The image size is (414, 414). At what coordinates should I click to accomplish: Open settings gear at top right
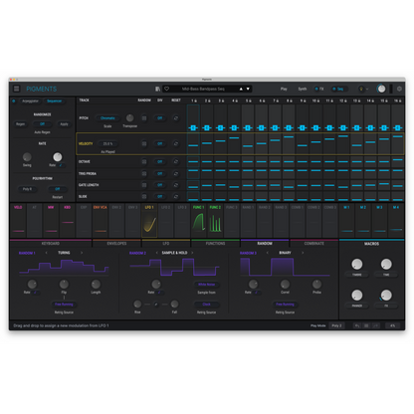point(399,89)
